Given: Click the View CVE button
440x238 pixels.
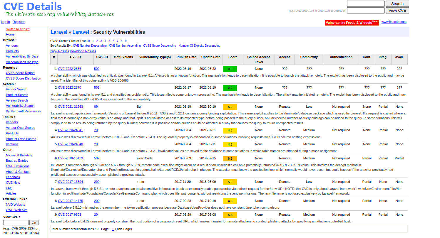Looking at the screenshot, I should (397, 10).
